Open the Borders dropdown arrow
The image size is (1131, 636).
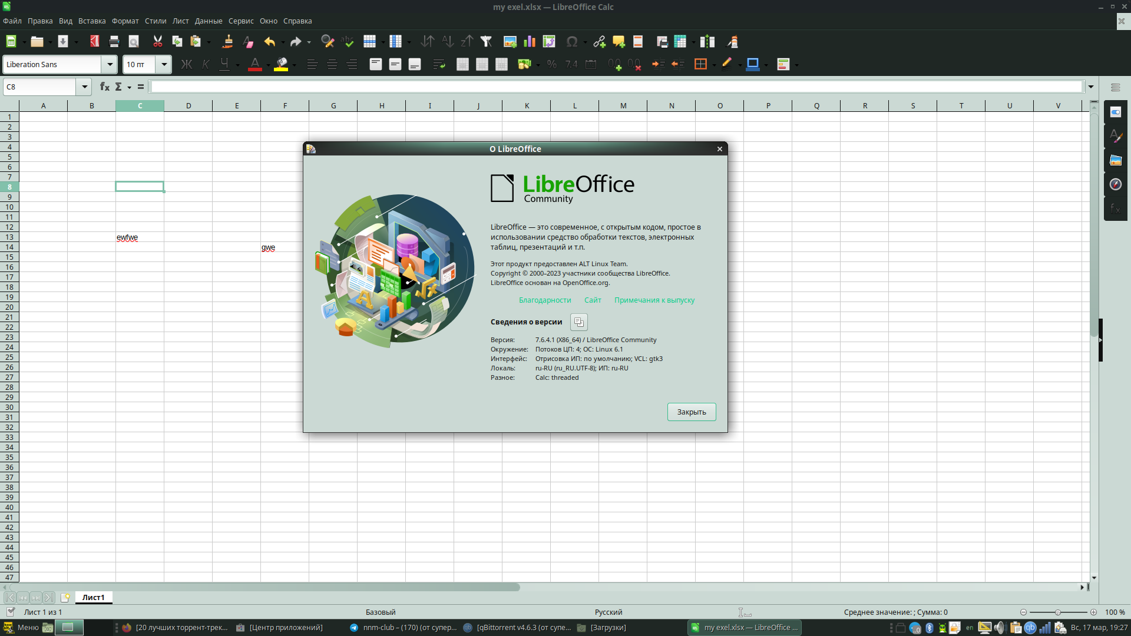click(713, 64)
